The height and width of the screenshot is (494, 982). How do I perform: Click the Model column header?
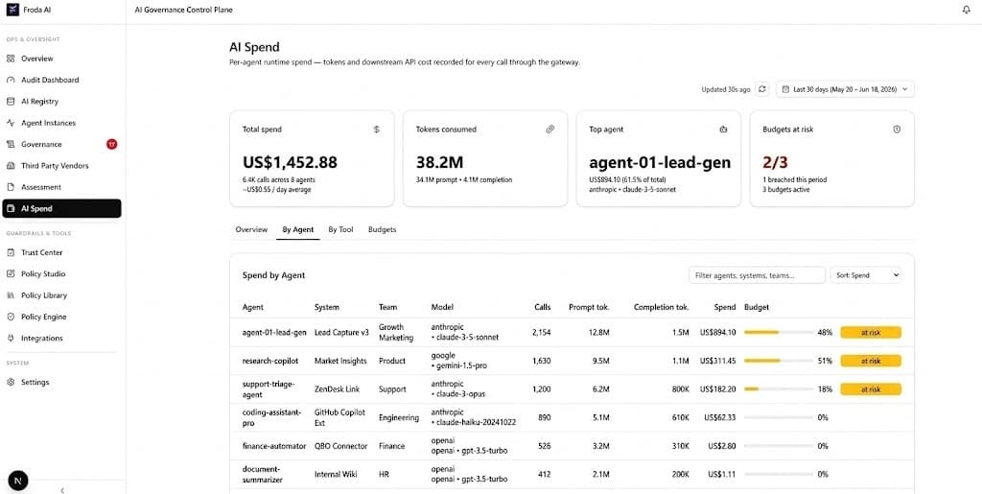click(x=442, y=307)
